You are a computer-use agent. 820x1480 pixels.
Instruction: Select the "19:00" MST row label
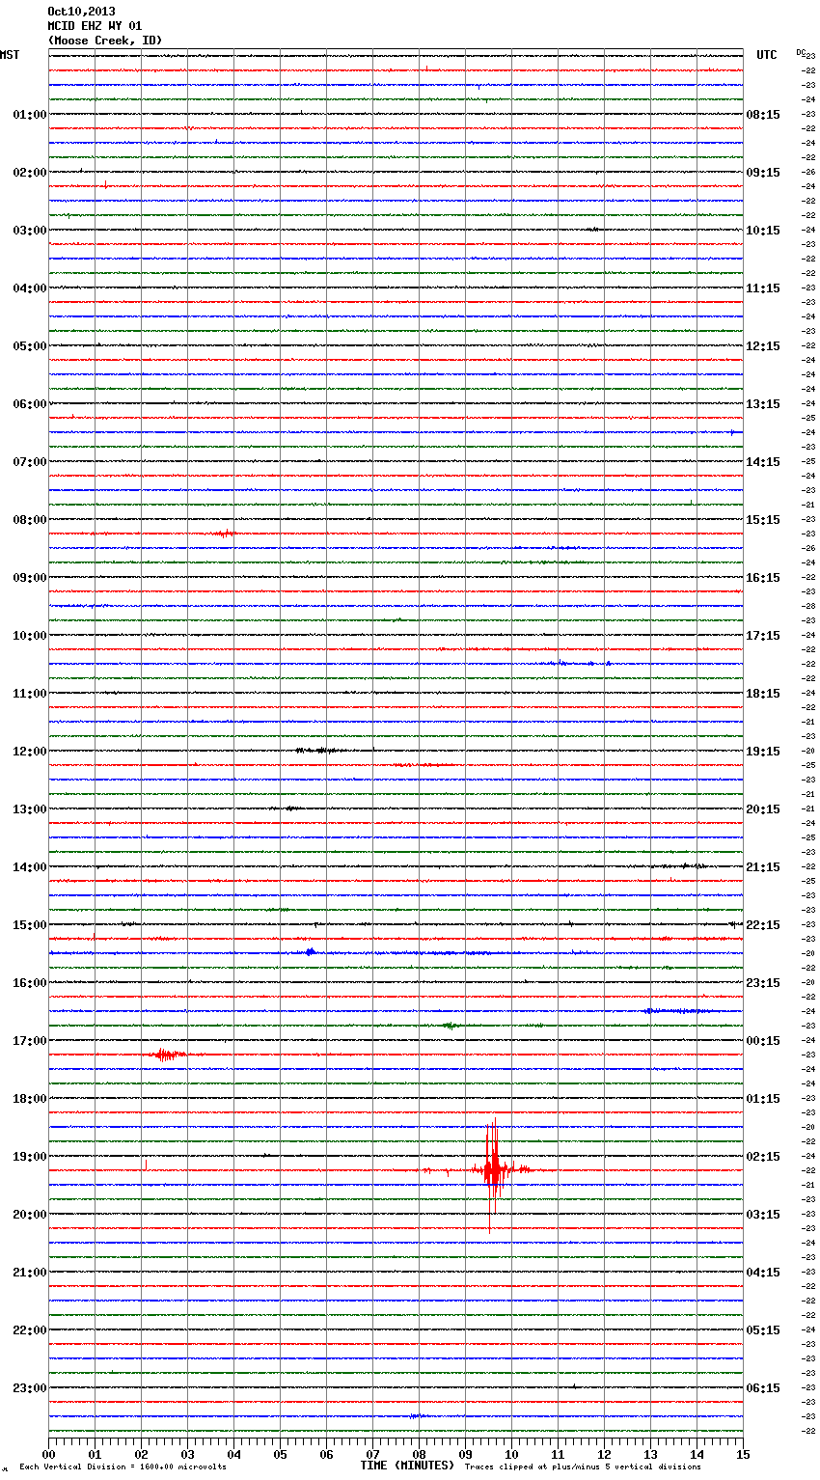[30, 1157]
